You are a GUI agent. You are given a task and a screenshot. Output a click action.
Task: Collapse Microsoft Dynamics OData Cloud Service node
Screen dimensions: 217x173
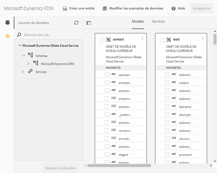click(20, 45)
